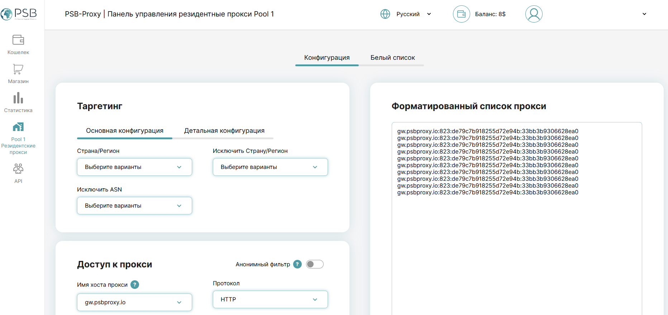
Task: Click help icon beside Имя хоста прокси
Action: click(135, 285)
